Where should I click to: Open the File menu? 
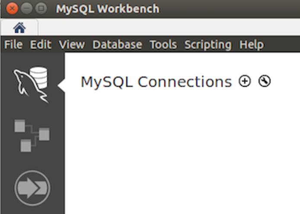click(x=13, y=45)
